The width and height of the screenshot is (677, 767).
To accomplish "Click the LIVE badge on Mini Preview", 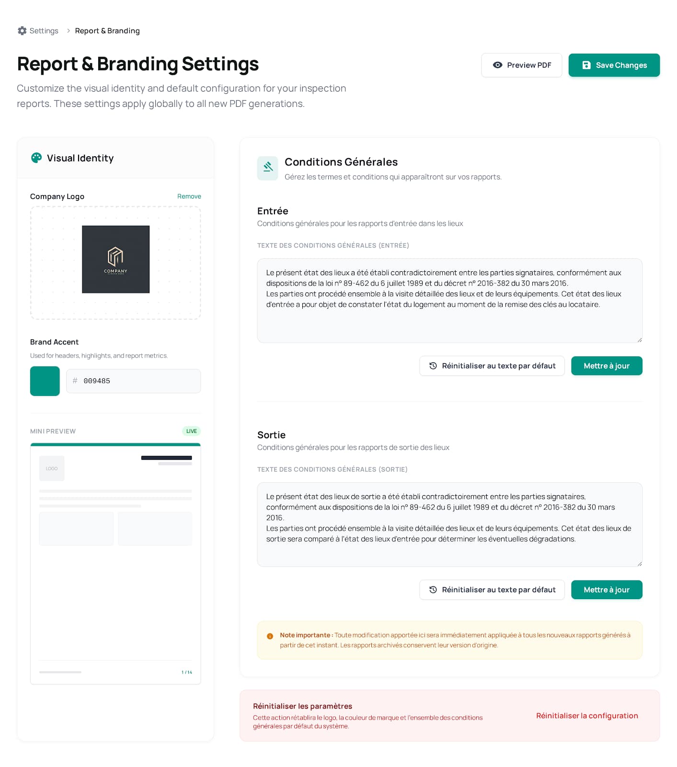I will coord(191,431).
